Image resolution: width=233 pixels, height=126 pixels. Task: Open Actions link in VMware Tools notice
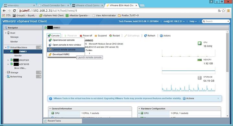188,99
